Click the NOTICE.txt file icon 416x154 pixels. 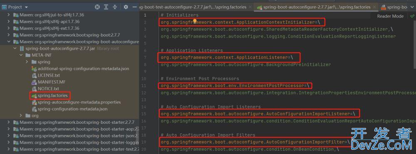[x=34, y=89]
